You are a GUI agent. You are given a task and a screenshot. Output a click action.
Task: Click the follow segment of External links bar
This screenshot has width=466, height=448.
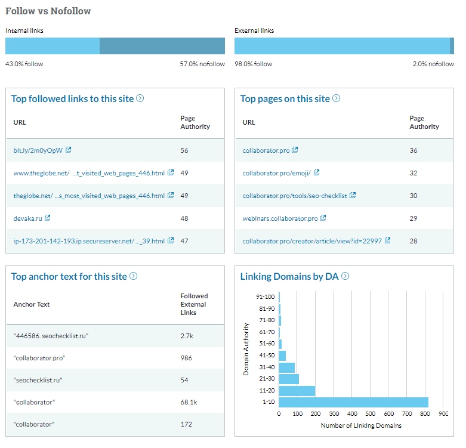tap(341, 46)
